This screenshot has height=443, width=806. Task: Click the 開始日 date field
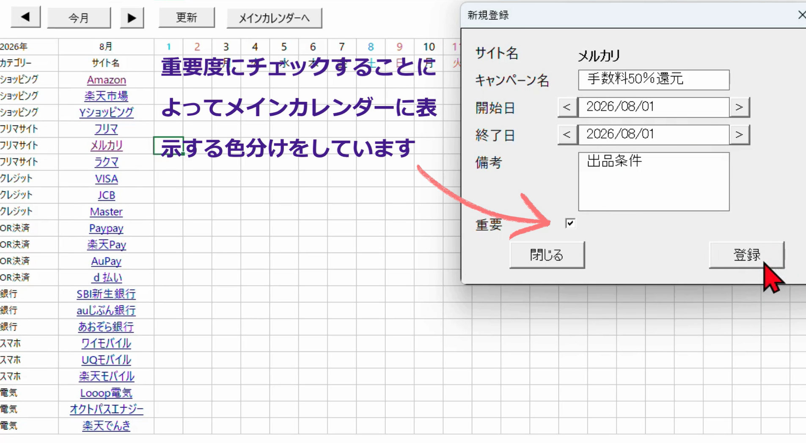tap(653, 107)
